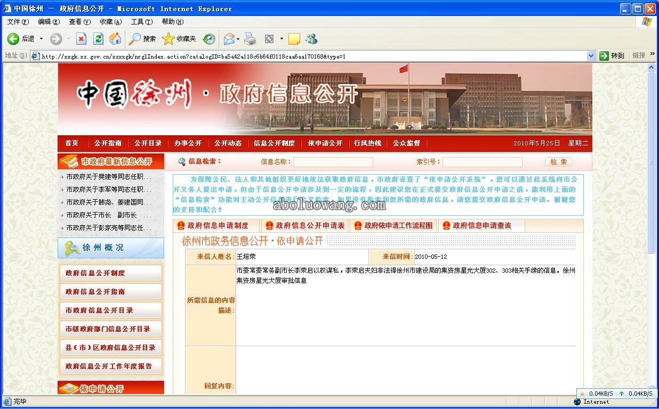Screen dimensions: 659x409
Task: Open the address bar URL dropdown
Action: [591, 55]
